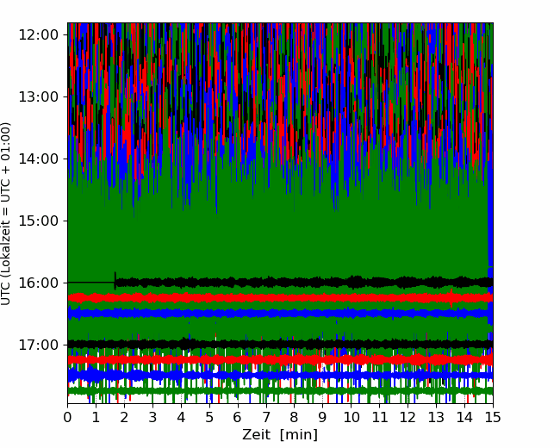Click the x-axis tick label 3
Screen dimensions: 560x448
[x=152, y=417]
